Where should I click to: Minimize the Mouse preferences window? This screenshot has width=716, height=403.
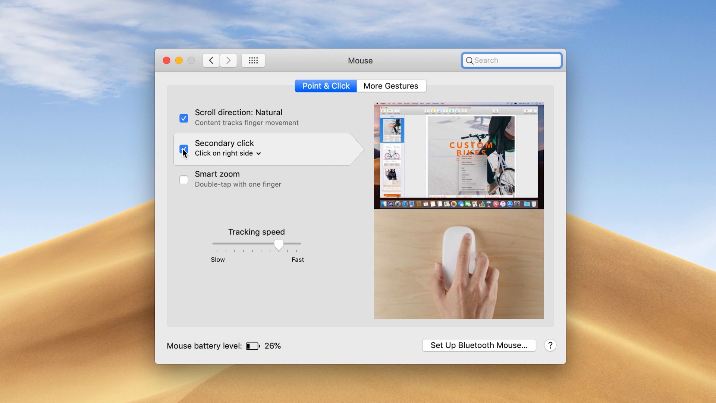(x=179, y=60)
